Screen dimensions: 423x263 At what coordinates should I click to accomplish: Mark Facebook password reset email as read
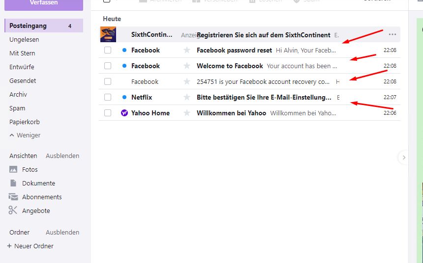coord(124,50)
